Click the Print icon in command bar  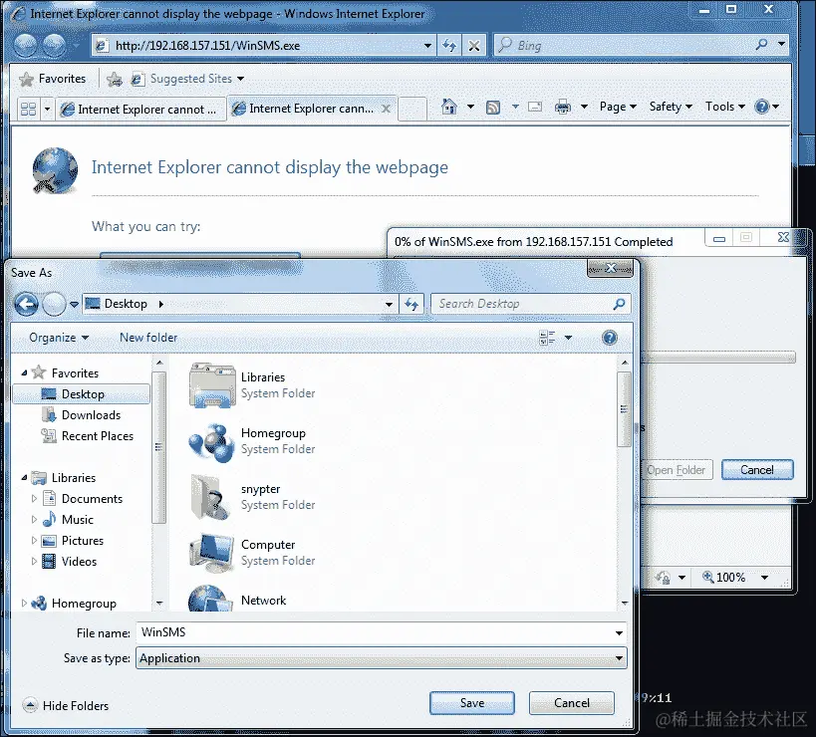pyautogui.click(x=563, y=107)
